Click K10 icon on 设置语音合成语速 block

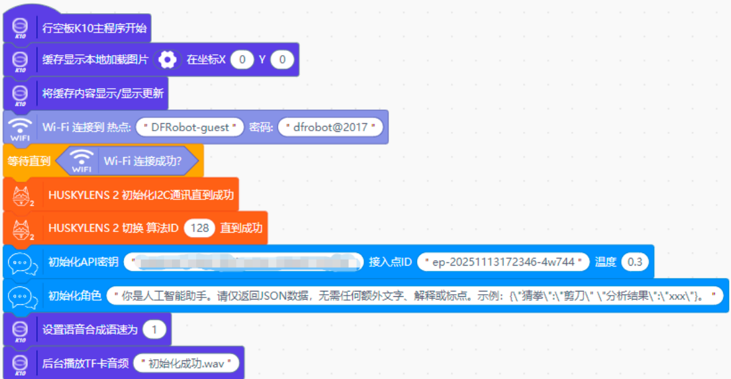pos(20,329)
